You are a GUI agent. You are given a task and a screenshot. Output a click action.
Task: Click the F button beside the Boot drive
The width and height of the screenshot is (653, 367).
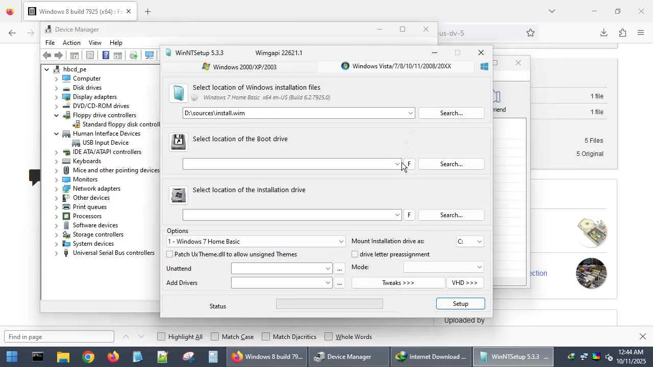click(x=409, y=164)
